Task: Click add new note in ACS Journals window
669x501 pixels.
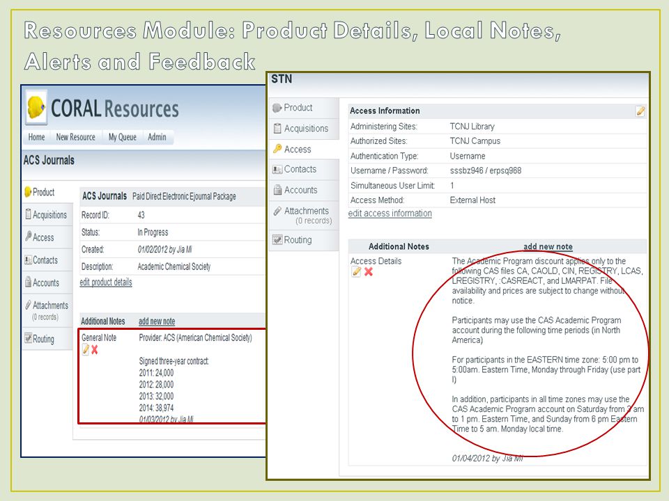Action: (x=157, y=321)
